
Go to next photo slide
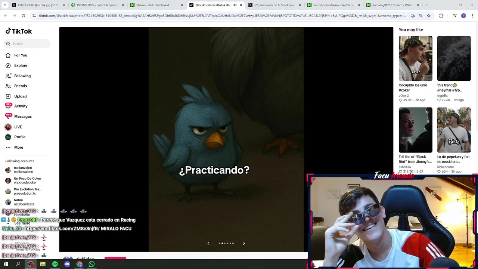click(244, 243)
